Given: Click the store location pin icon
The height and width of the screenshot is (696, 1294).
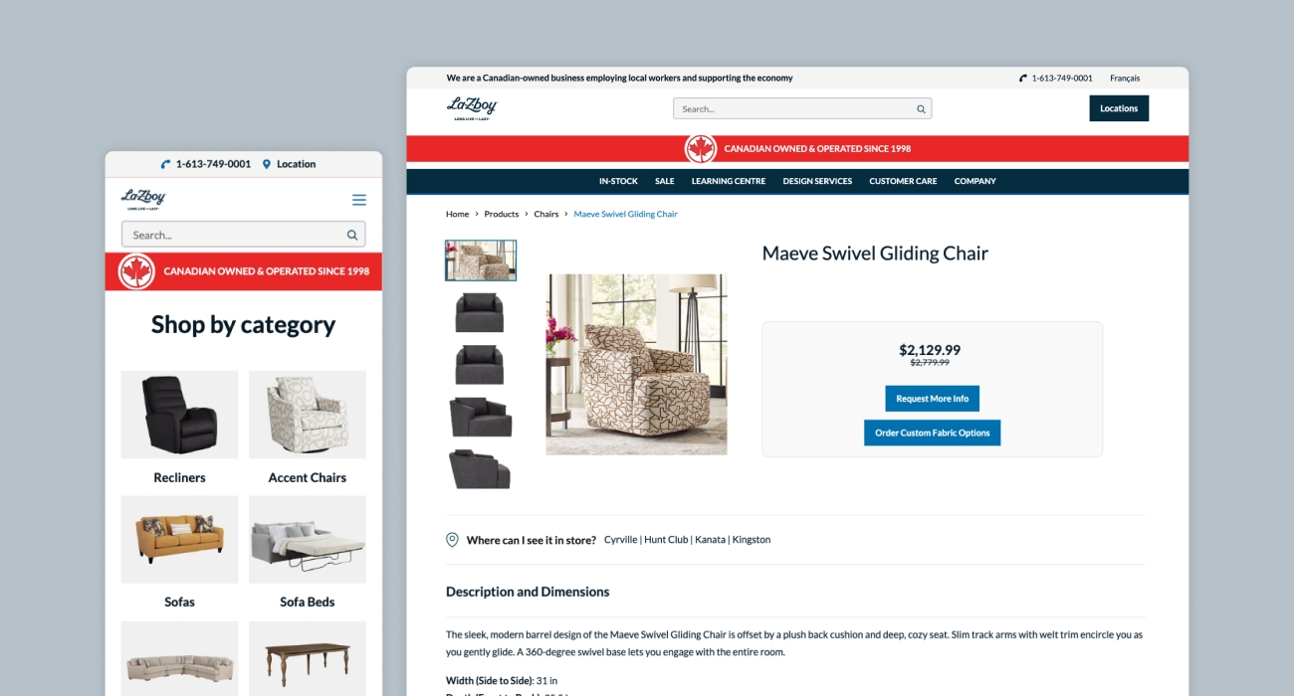Looking at the screenshot, I should click(452, 540).
